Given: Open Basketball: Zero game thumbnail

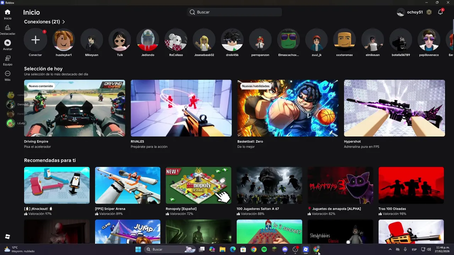Looking at the screenshot, I should pyautogui.click(x=288, y=108).
